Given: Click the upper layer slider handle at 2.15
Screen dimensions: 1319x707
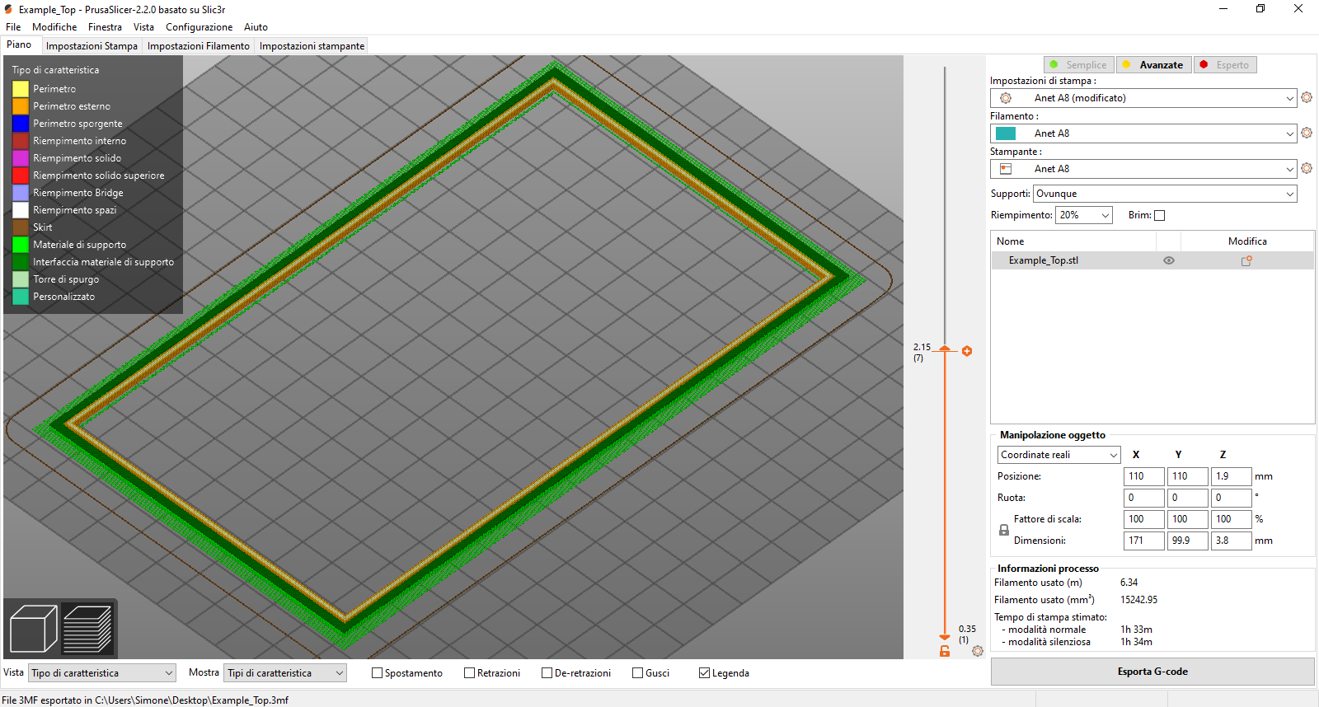Looking at the screenshot, I should pyautogui.click(x=945, y=349).
